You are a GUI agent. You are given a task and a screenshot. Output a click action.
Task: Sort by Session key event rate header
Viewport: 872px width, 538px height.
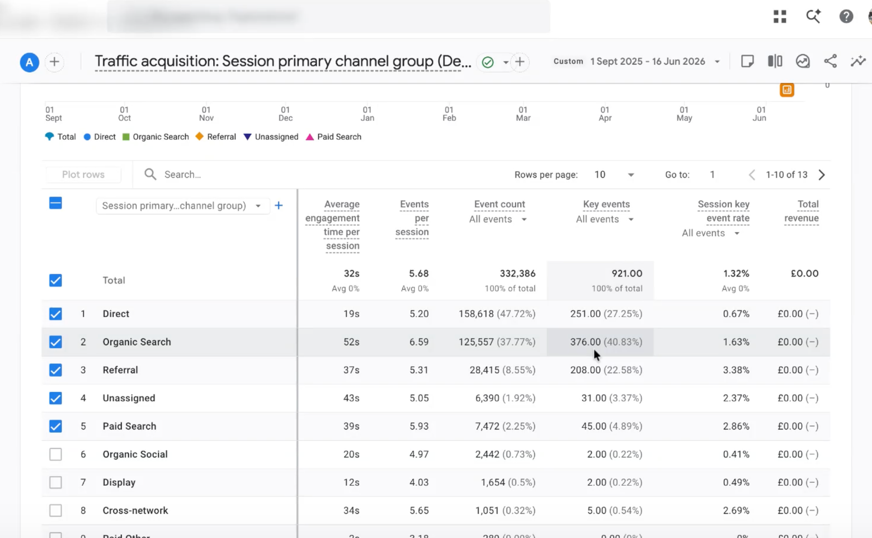coord(724,211)
